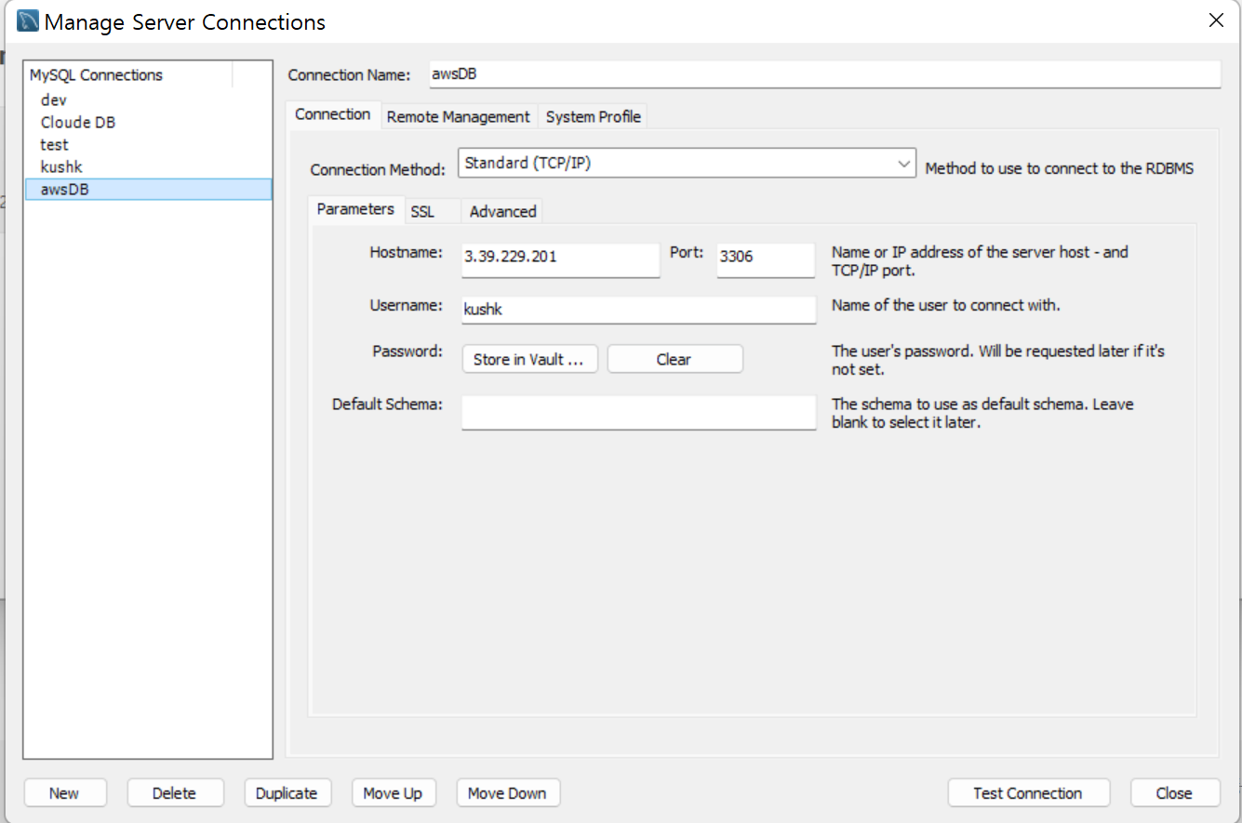The image size is (1242, 823).
Task: Switch to the Parameters sub-tab
Action: coord(355,209)
